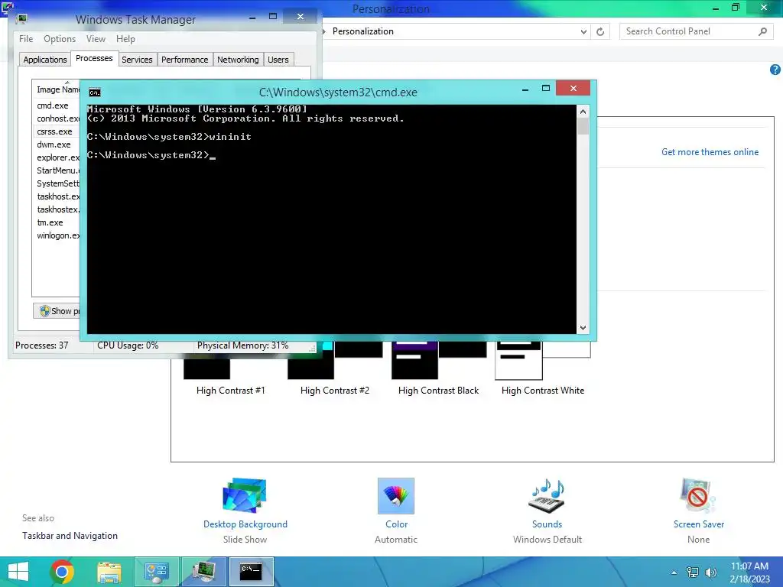Switch to the Services tab
The width and height of the screenshot is (783, 587).
tap(137, 60)
